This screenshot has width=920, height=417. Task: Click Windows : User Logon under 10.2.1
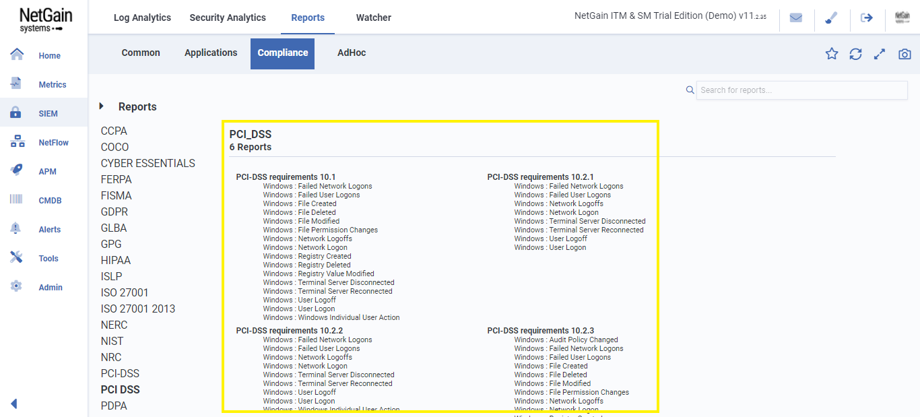(x=550, y=247)
